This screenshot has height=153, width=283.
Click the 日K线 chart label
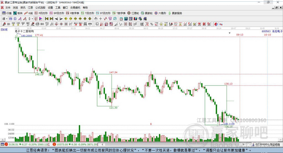click(4, 30)
